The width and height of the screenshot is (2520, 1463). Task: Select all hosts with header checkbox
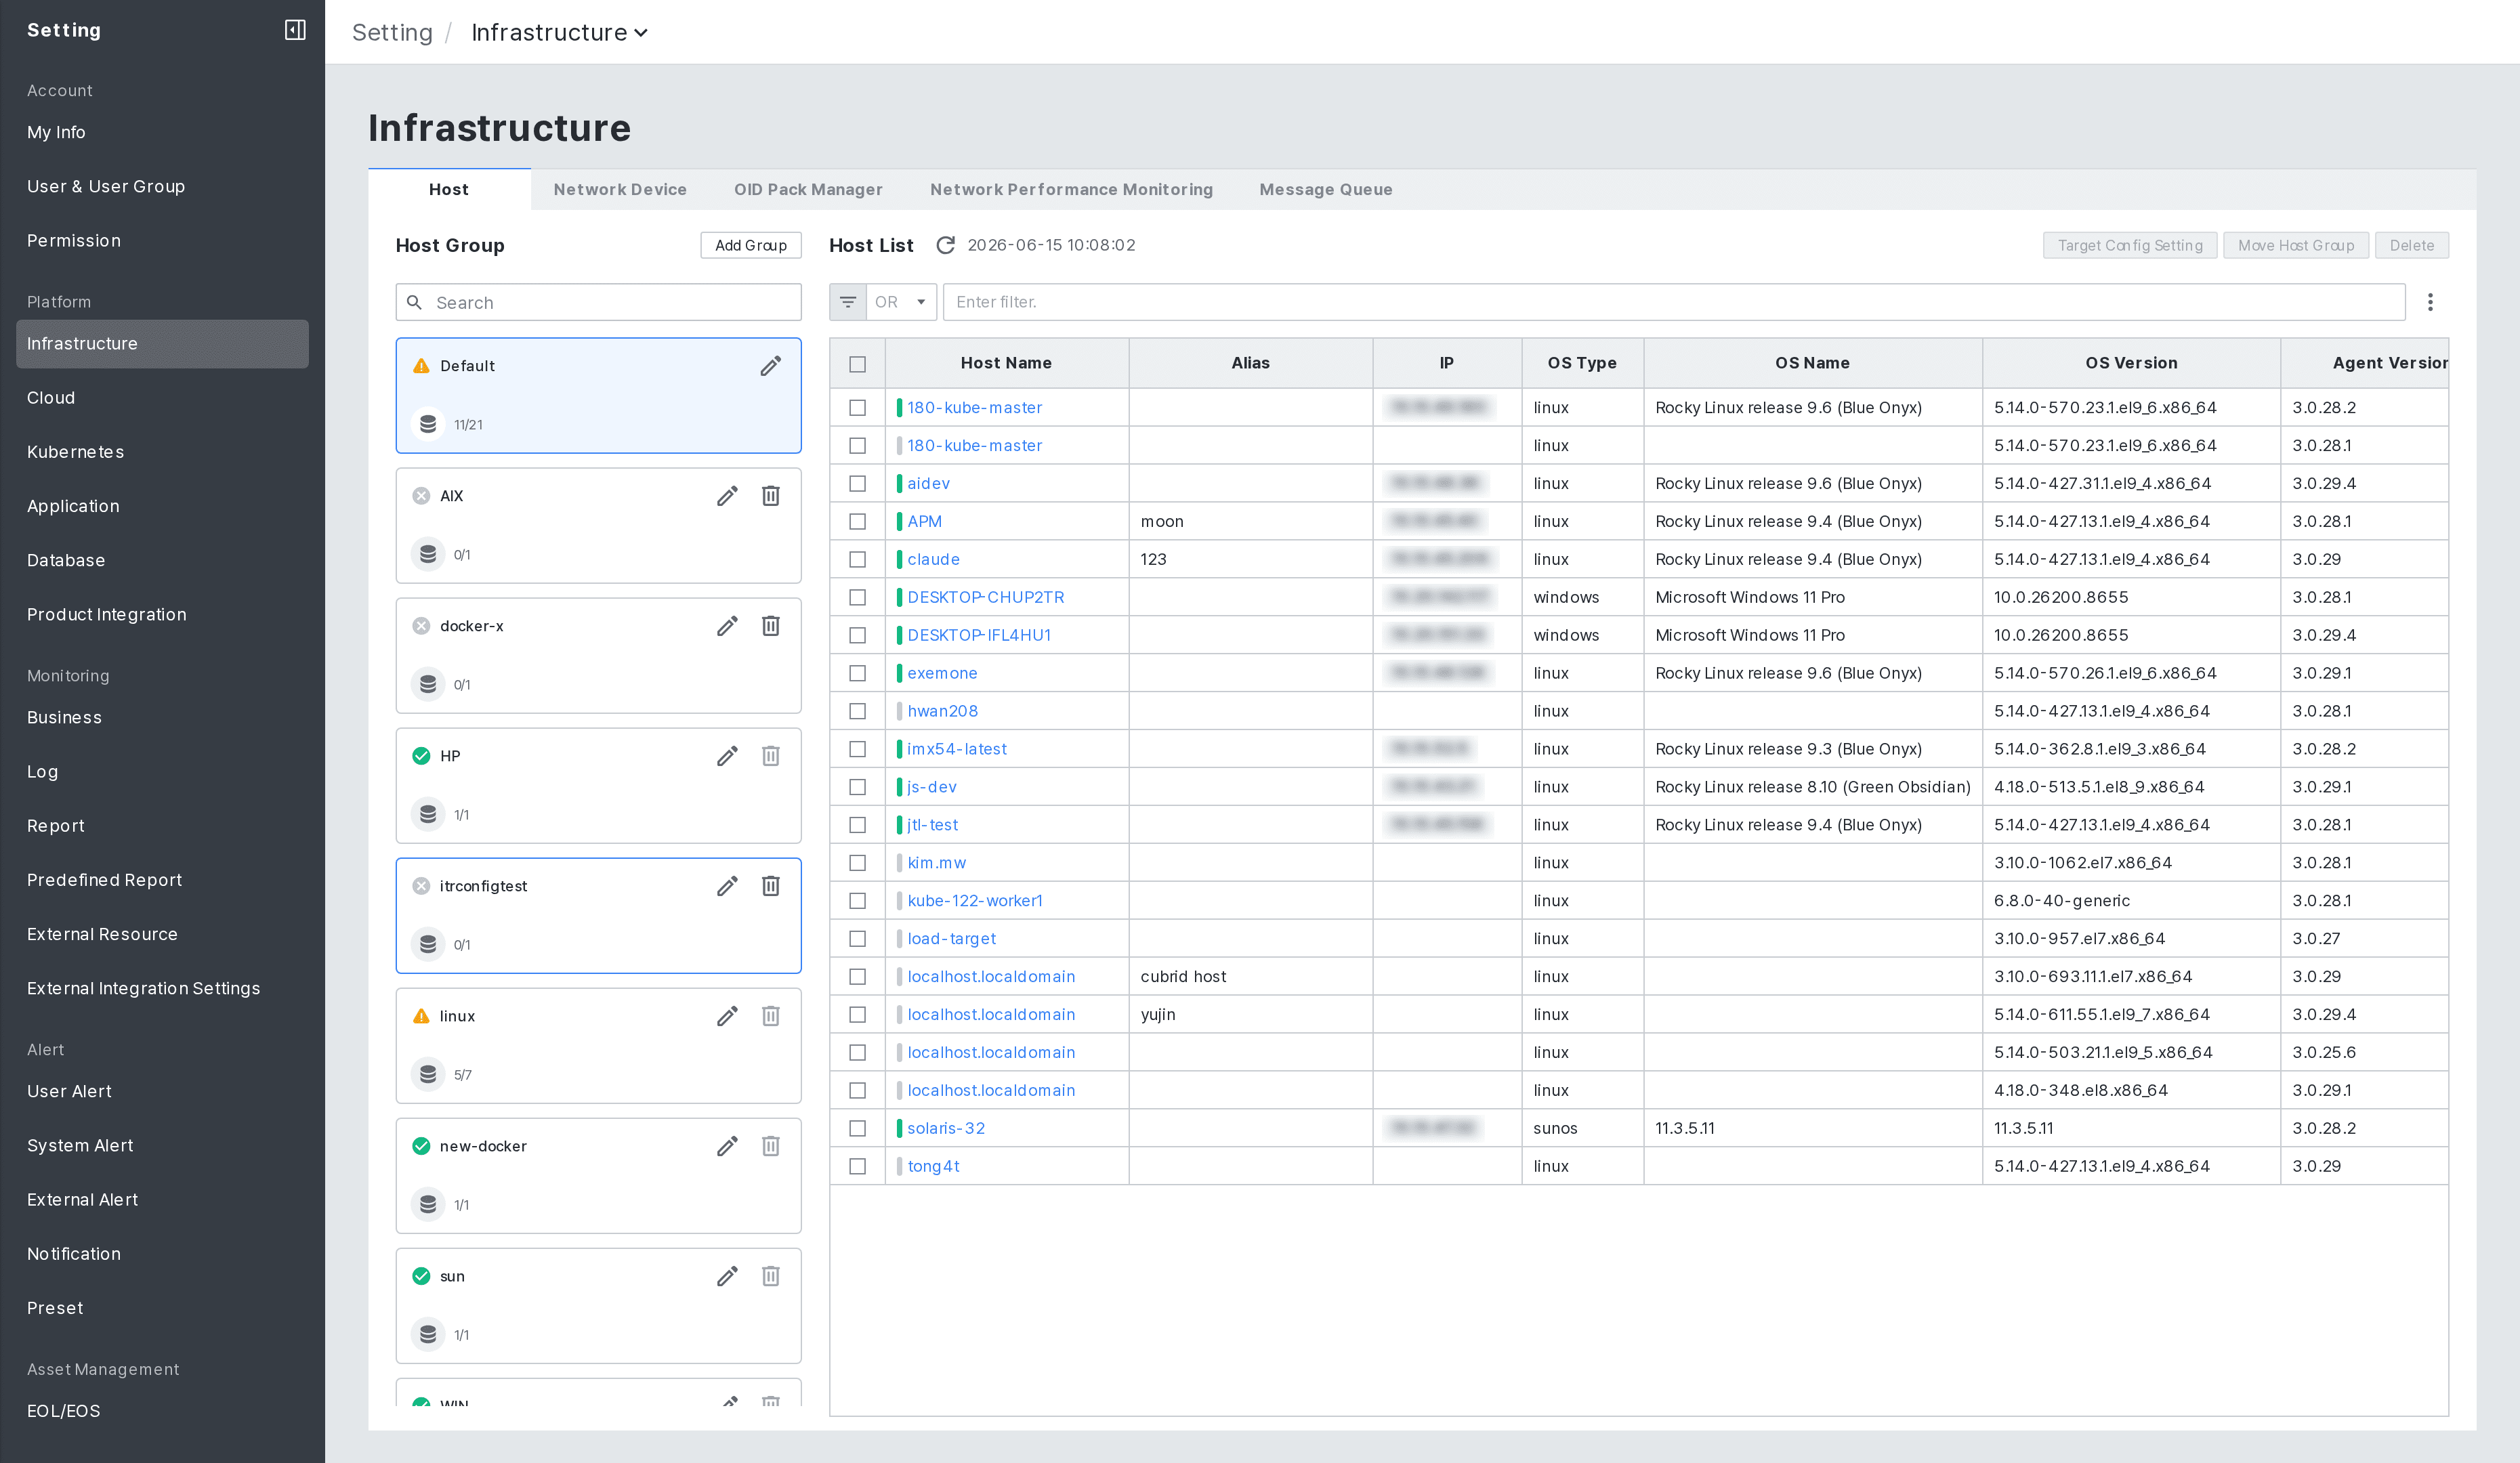point(857,364)
